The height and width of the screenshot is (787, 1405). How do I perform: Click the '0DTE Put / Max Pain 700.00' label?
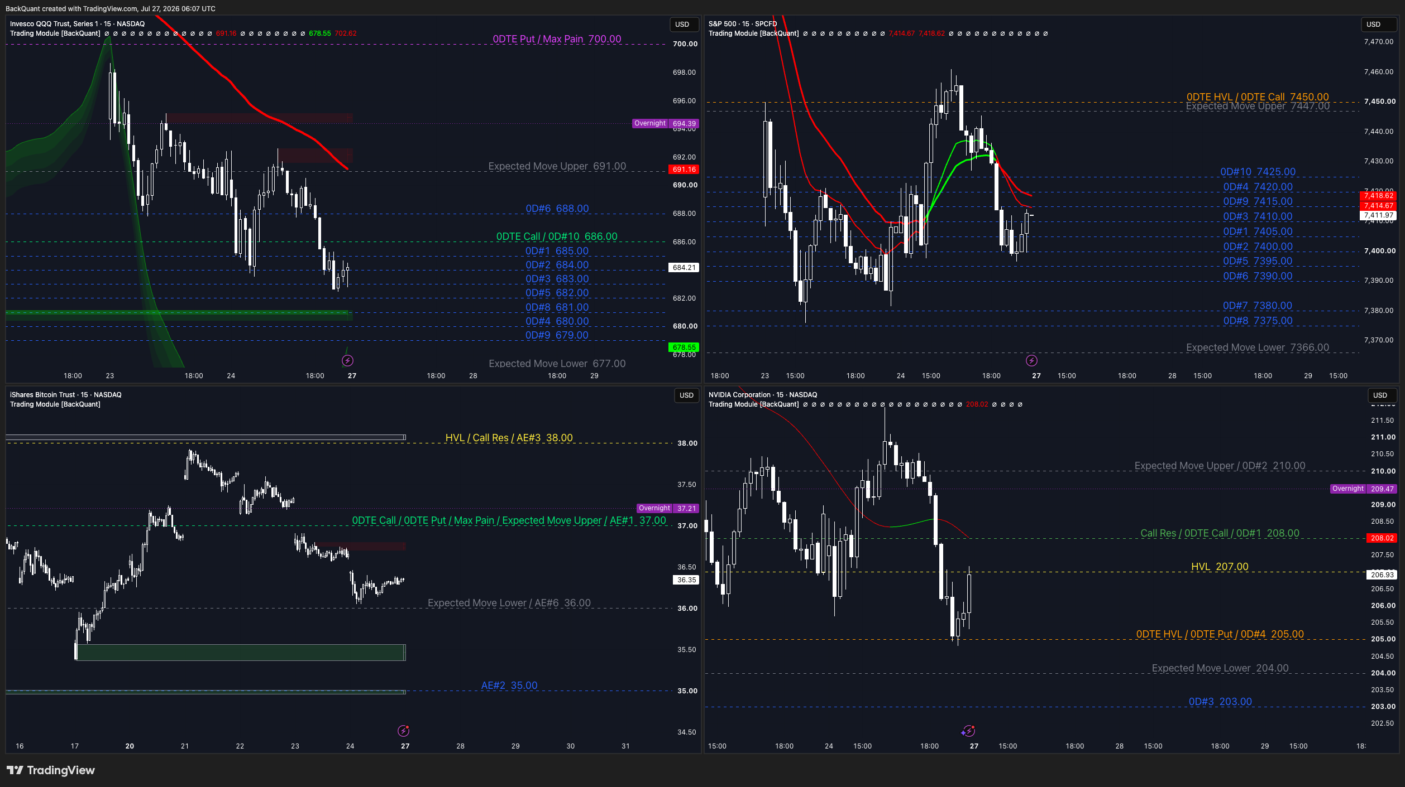557,39
